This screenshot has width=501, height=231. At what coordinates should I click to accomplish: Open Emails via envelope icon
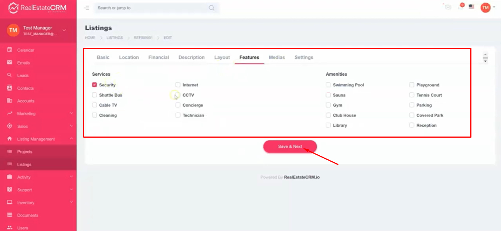click(x=10, y=63)
